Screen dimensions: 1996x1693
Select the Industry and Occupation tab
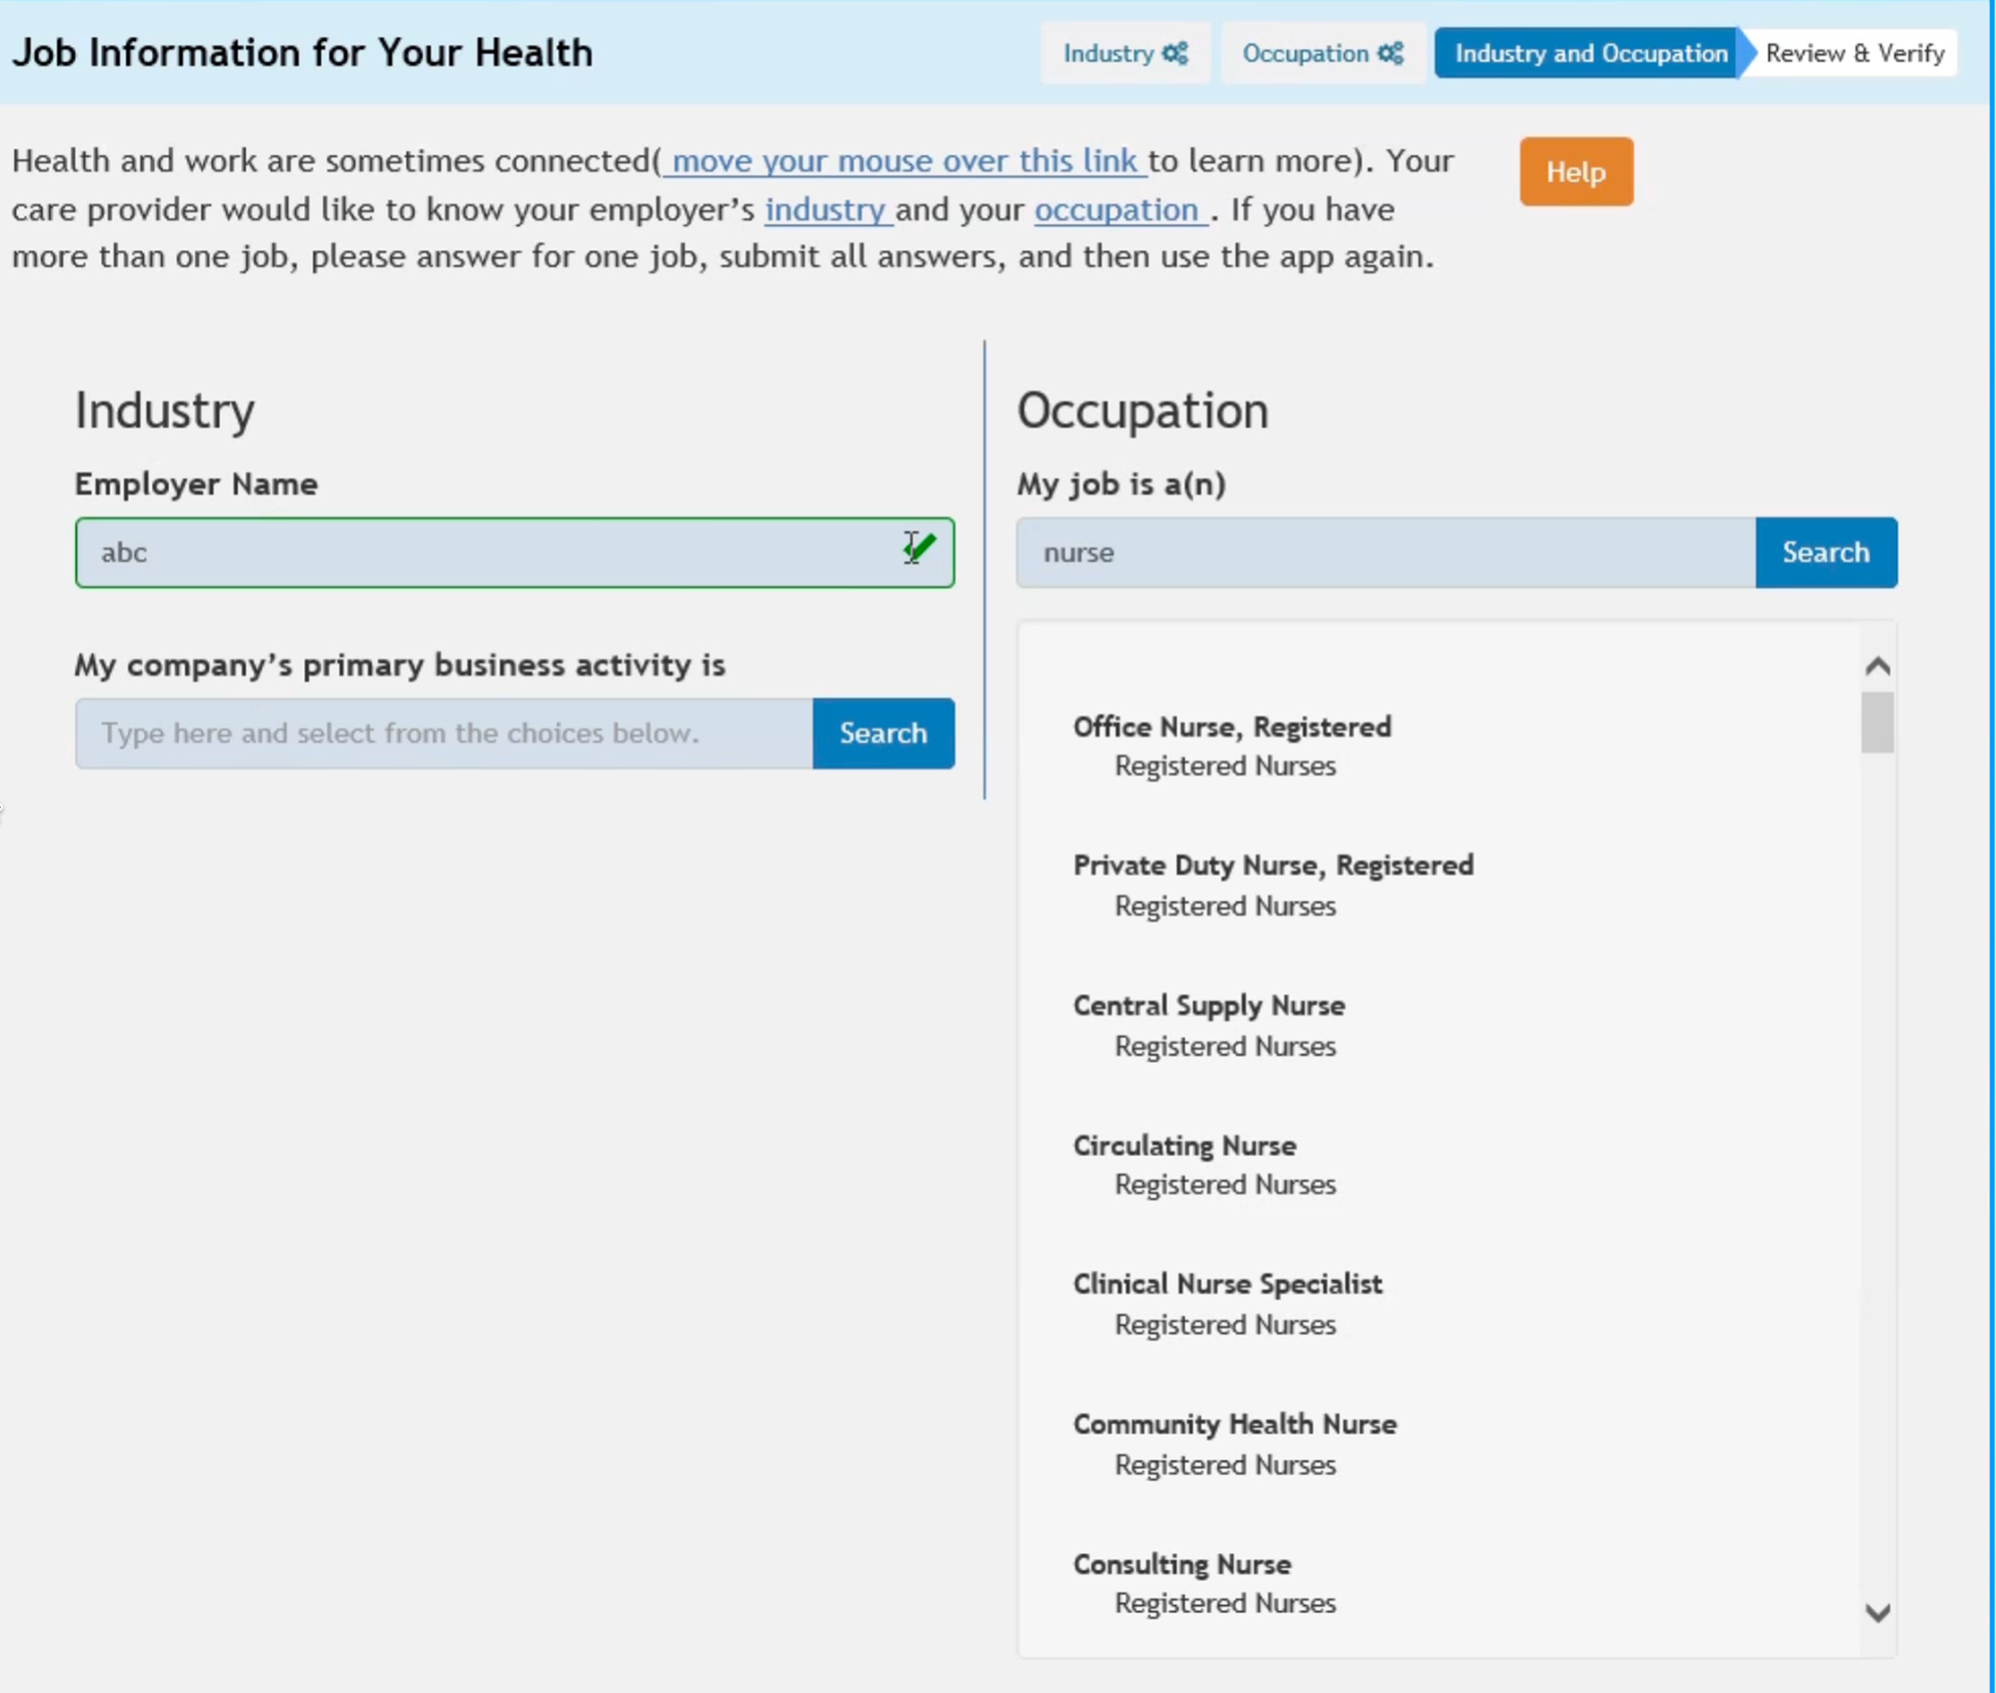point(1590,53)
